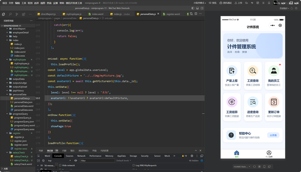The height and width of the screenshot is (172, 301).
Task: Show the console sidebar icon
Action: (x=38, y=161)
